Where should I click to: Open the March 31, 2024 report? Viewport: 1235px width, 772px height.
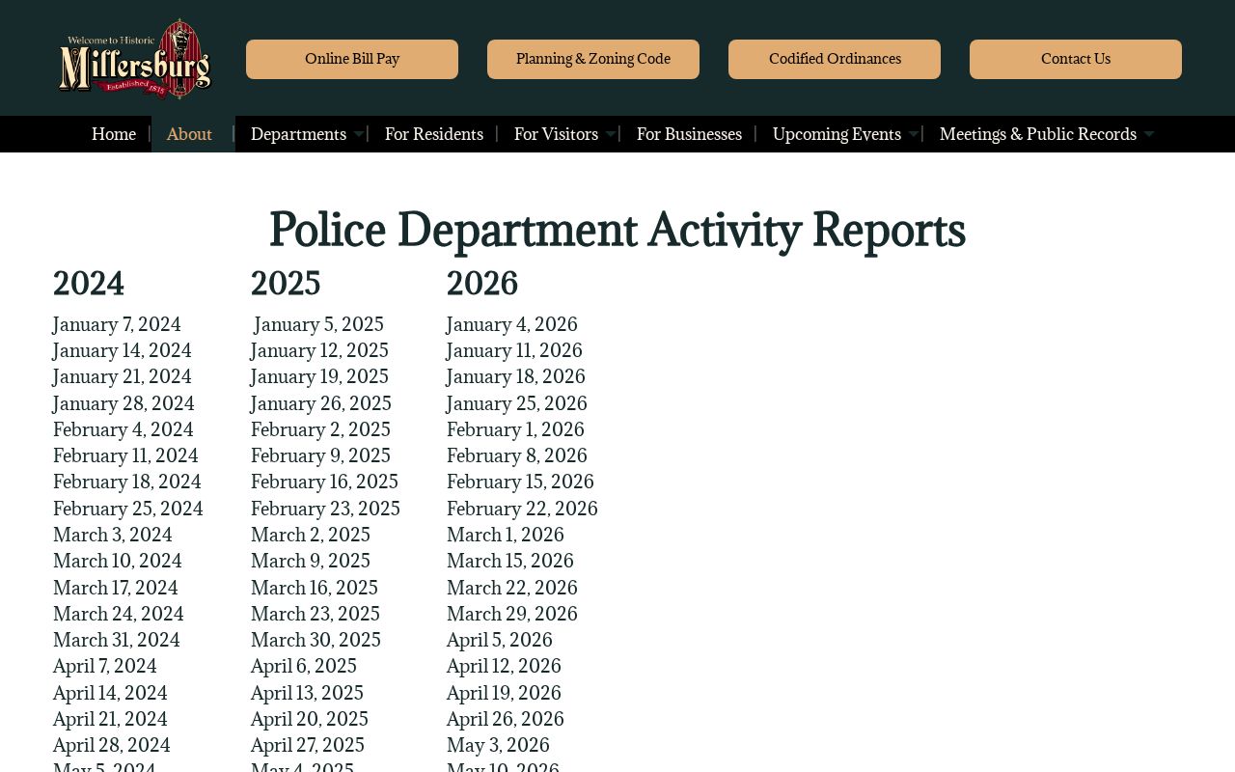point(117,640)
